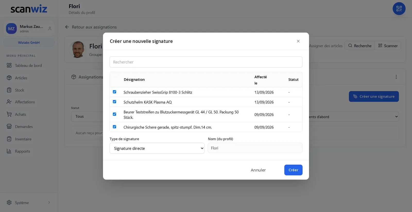
Task: Click the Demandes store icon
Action: pos(9,127)
